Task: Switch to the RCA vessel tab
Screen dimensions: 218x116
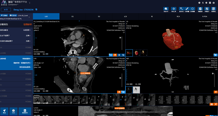Action: [178, 17]
